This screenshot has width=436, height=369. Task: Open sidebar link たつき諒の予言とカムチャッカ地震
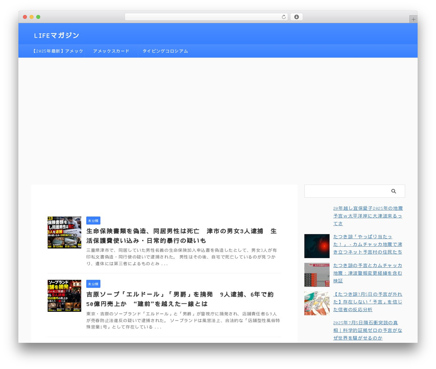click(x=368, y=273)
